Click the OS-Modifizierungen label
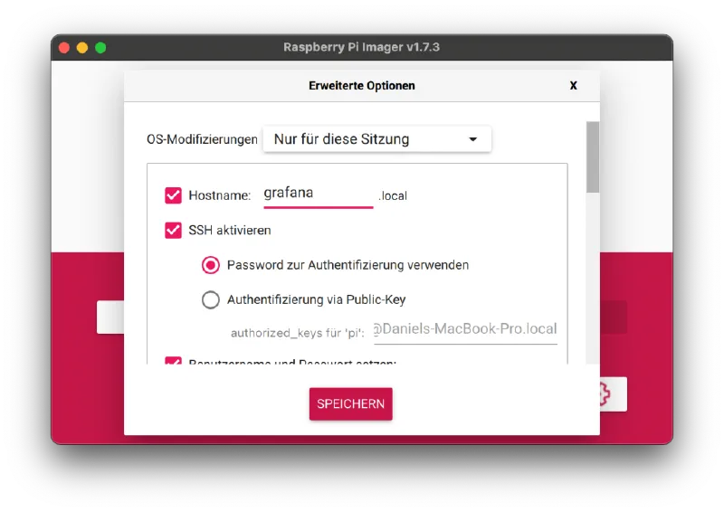Viewport: 724px width, 512px height. pos(202,139)
